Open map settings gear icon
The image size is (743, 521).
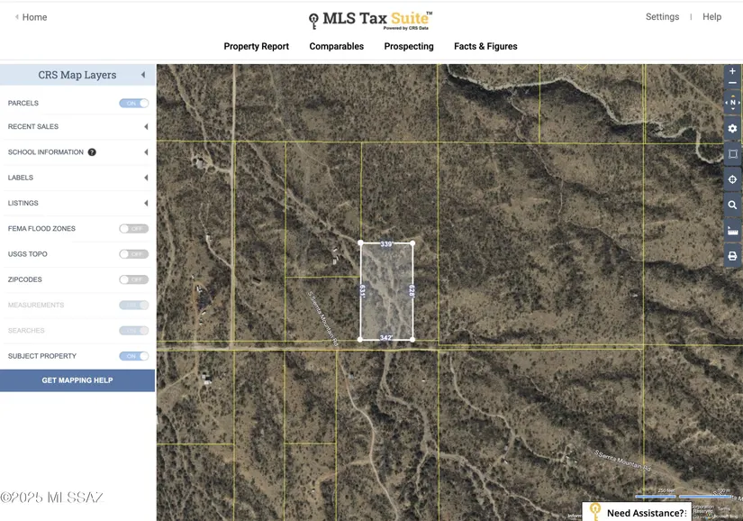(x=732, y=129)
